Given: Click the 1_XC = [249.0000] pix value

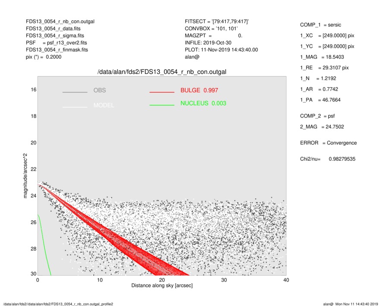Looking at the screenshot, I should (327, 35).
